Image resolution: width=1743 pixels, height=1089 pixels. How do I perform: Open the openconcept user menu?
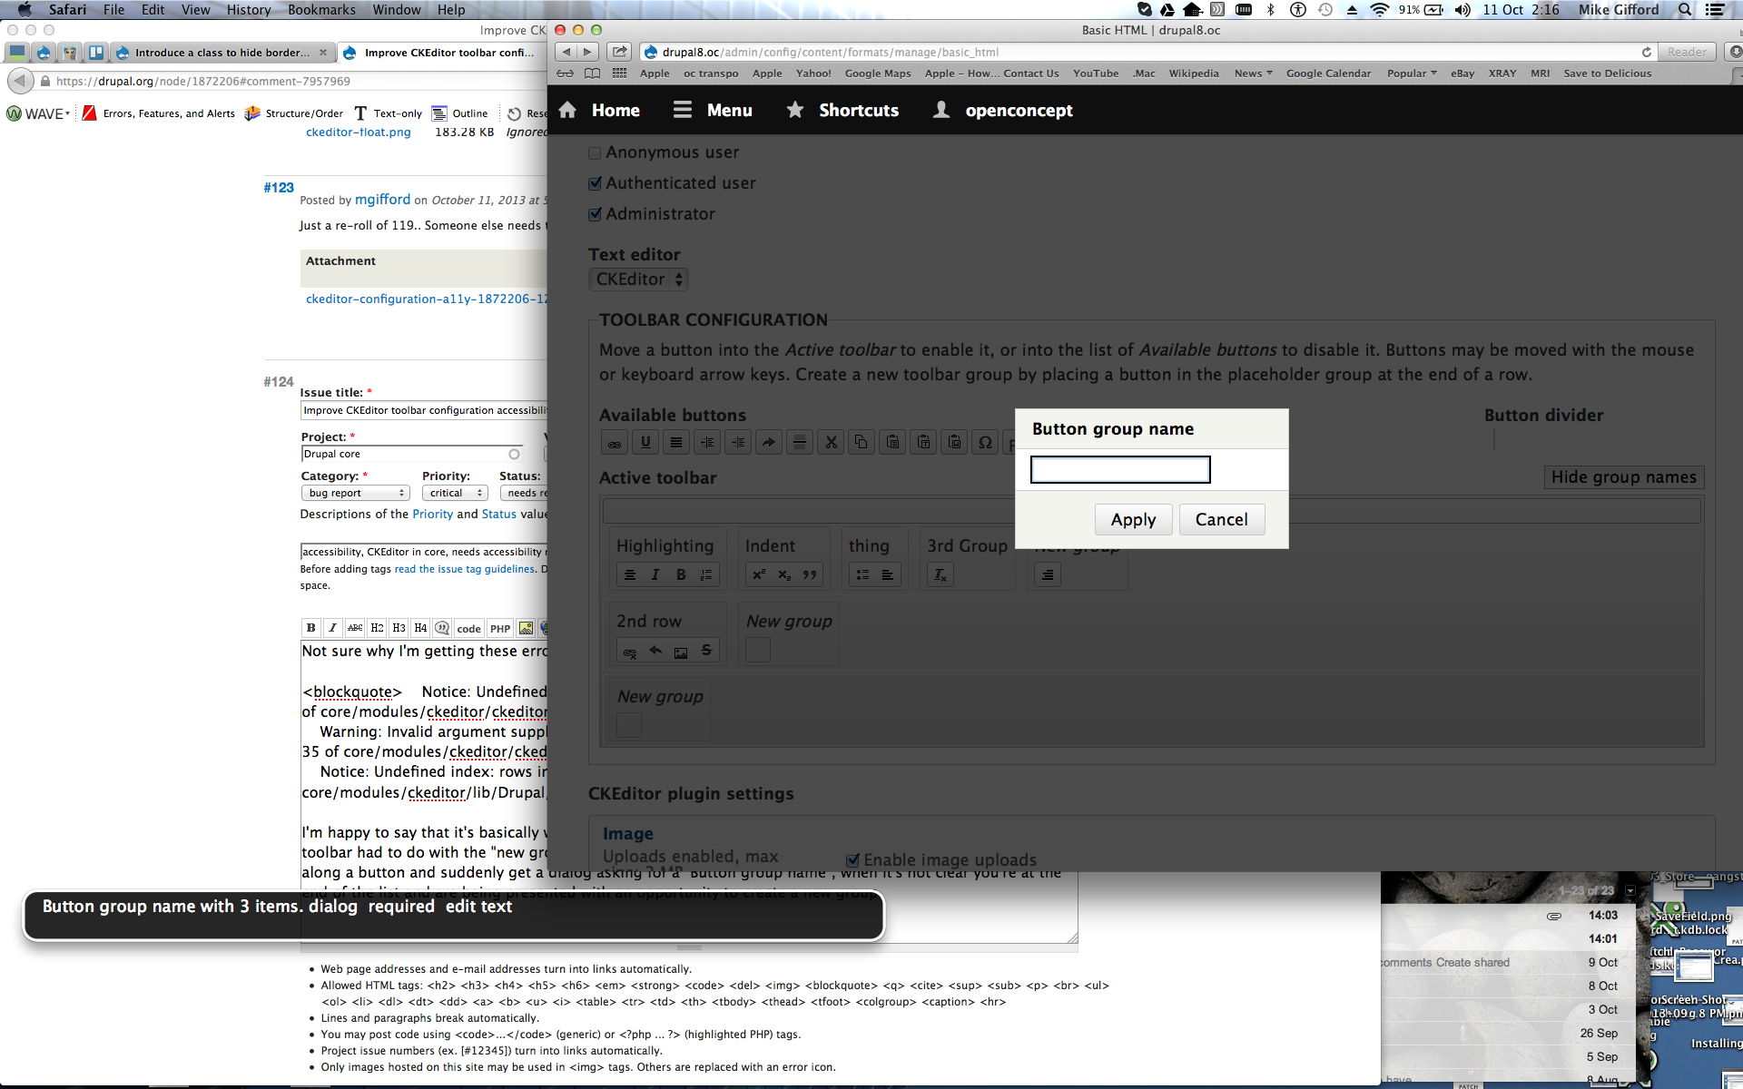click(1003, 111)
